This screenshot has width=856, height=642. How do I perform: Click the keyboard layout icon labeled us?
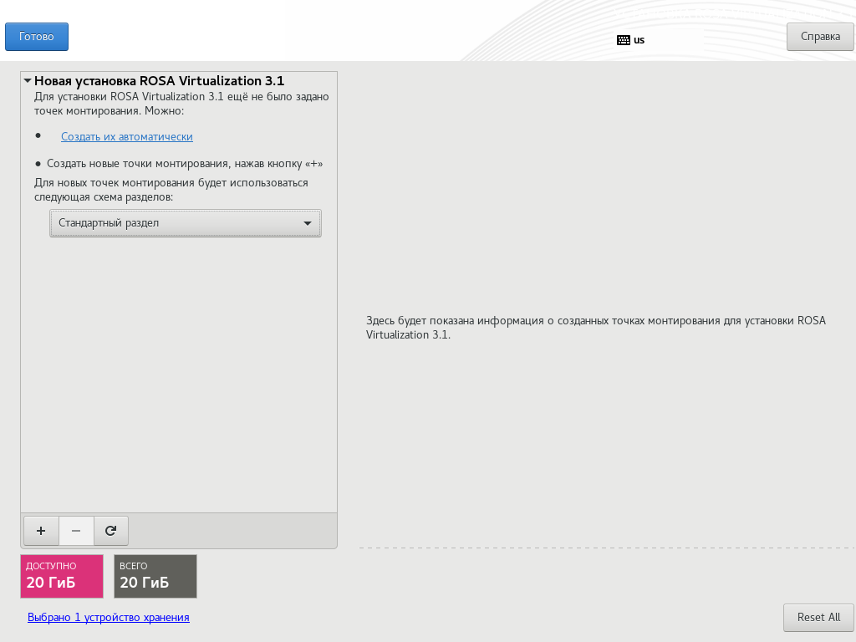pyautogui.click(x=624, y=40)
